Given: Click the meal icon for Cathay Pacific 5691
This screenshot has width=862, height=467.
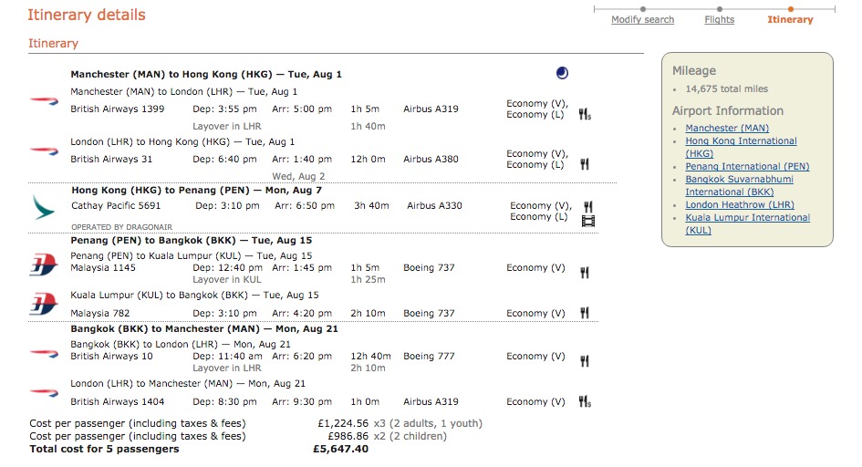Looking at the screenshot, I should (x=588, y=206).
